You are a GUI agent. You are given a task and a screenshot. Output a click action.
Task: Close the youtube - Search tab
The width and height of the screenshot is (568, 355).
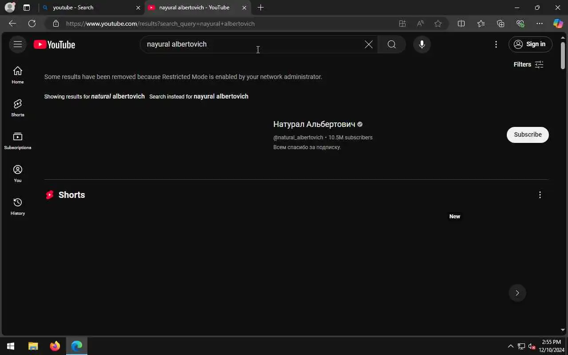pyautogui.click(x=138, y=8)
